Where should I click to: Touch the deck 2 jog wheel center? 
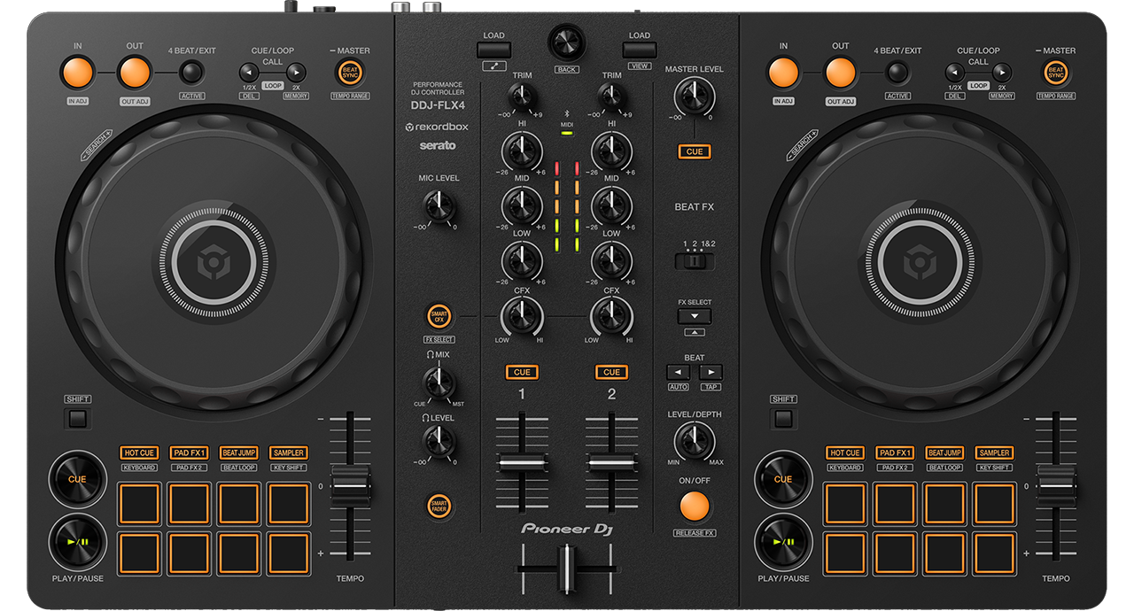click(919, 263)
